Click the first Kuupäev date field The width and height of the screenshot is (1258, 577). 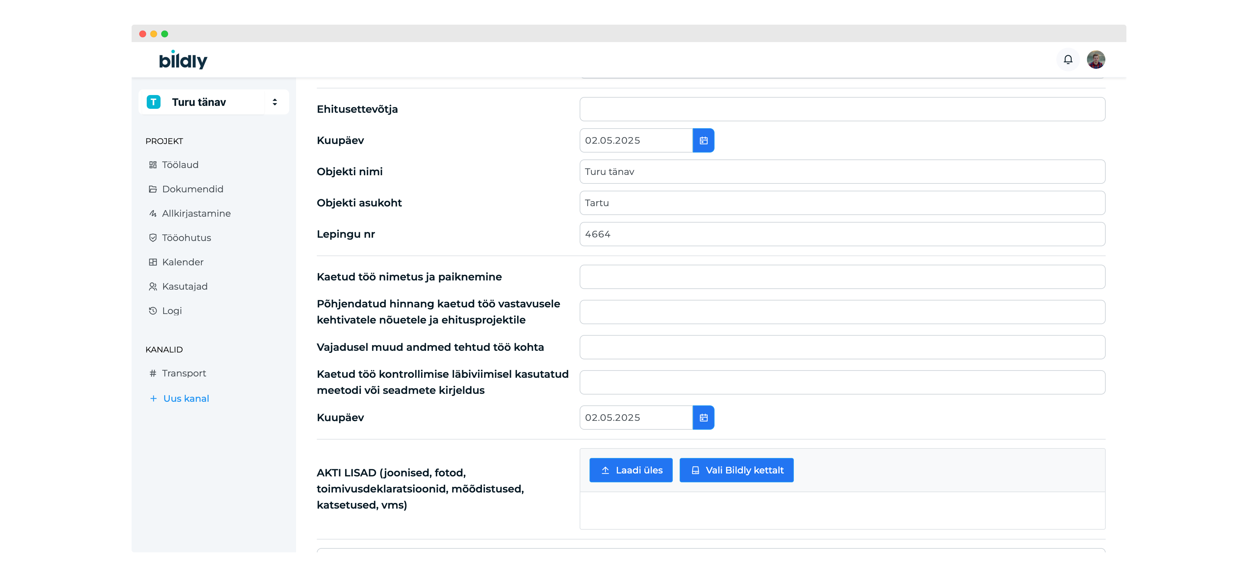click(636, 141)
